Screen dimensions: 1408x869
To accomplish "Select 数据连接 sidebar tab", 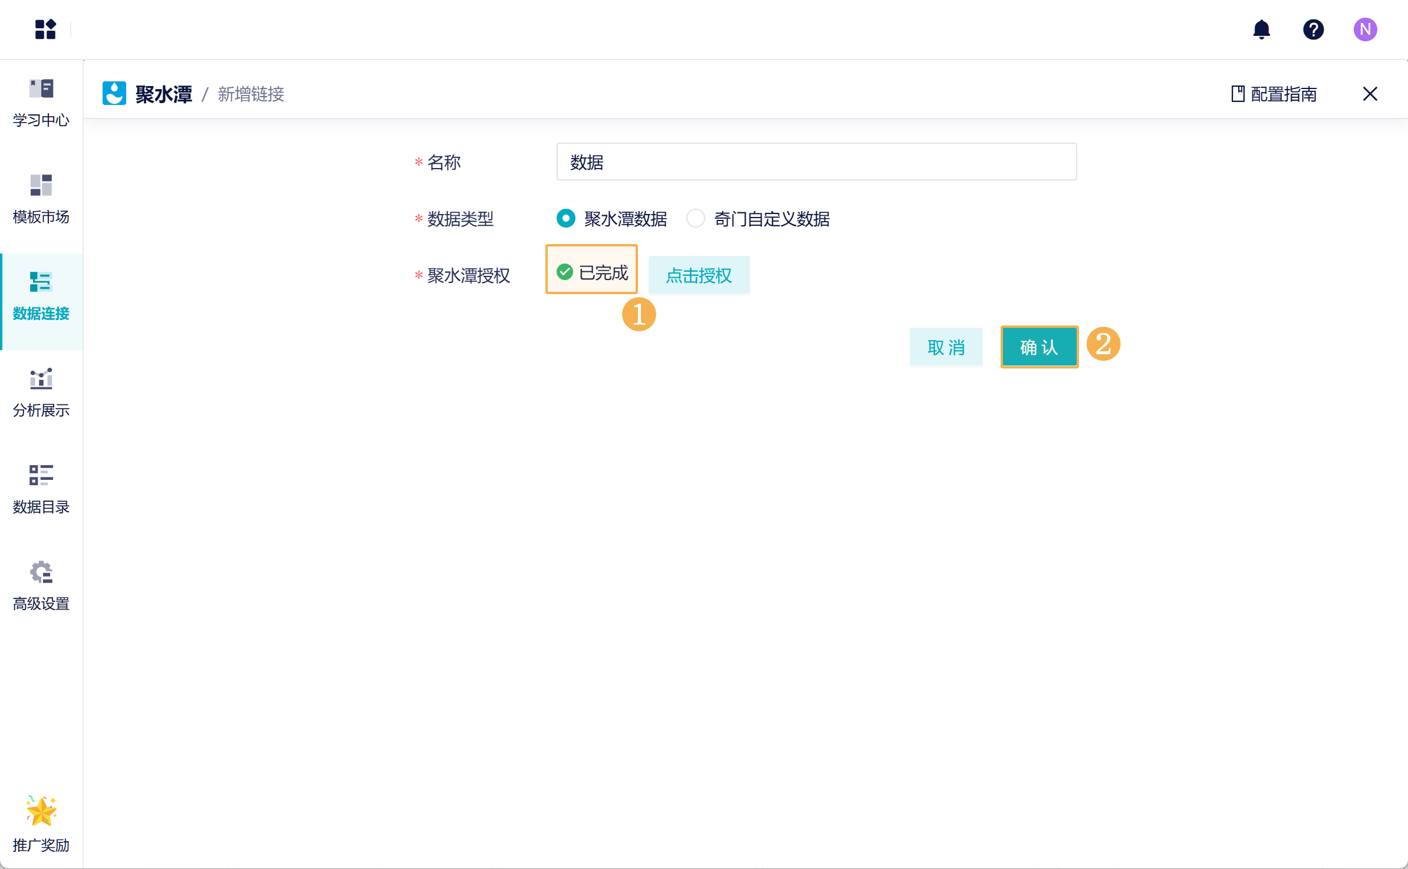I will (x=41, y=297).
